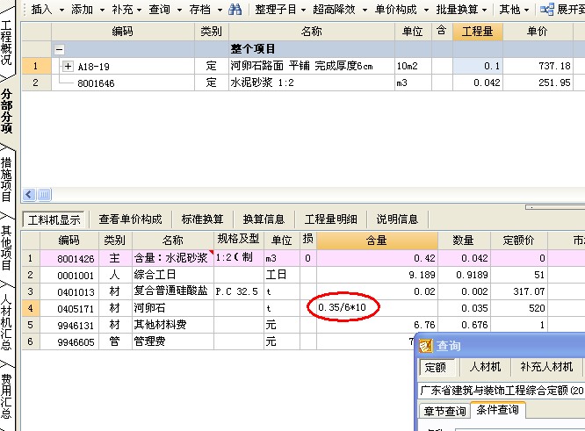Select the 其他材料费 row name
This screenshot has height=431, width=585.
pos(173,325)
